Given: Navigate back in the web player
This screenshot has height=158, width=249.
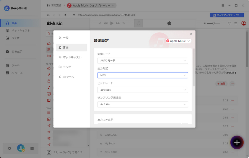Looking at the screenshot, I should tap(54, 15).
